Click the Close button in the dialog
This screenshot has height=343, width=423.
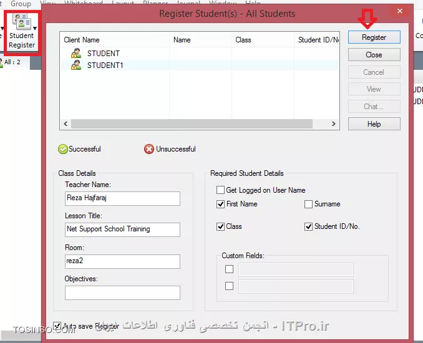pyautogui.click(x=374, y=55)
